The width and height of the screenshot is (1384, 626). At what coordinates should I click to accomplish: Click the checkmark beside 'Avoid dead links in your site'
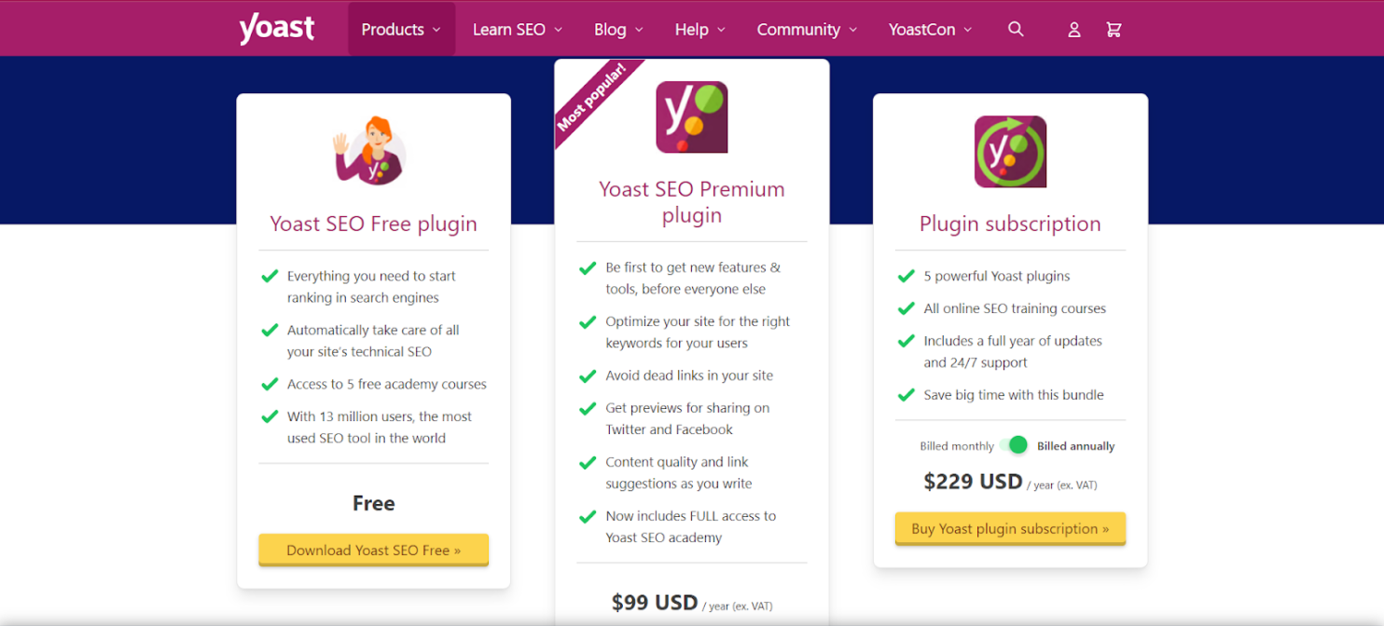588,374
